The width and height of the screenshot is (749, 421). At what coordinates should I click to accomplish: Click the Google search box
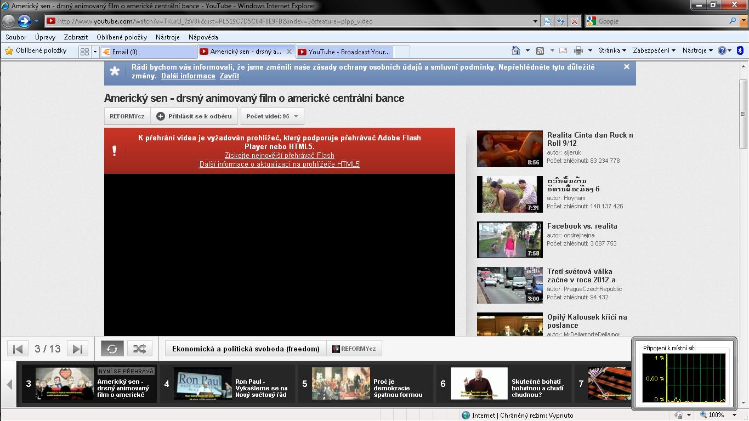662,21
